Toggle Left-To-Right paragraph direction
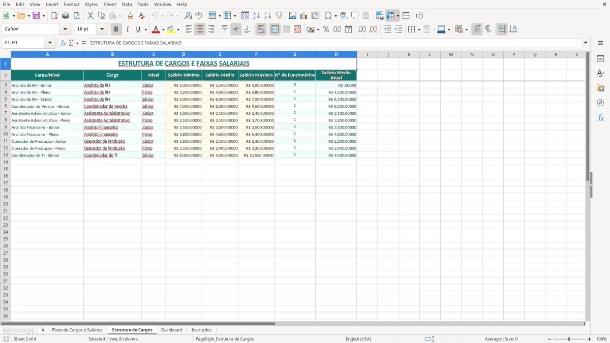This screenshot has height=343, width=610. click(x=477, y=29)
